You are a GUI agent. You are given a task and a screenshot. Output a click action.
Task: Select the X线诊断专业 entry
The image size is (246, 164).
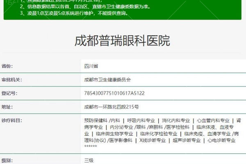153,140
